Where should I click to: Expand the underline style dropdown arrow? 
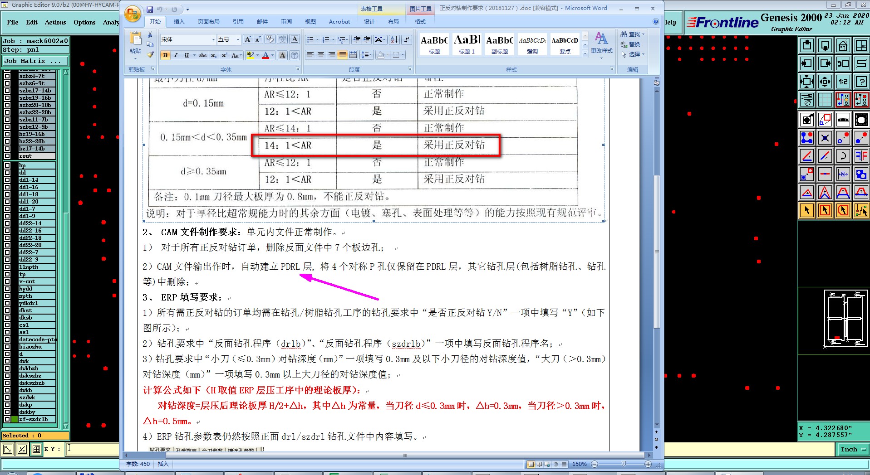tap(194, 55)
